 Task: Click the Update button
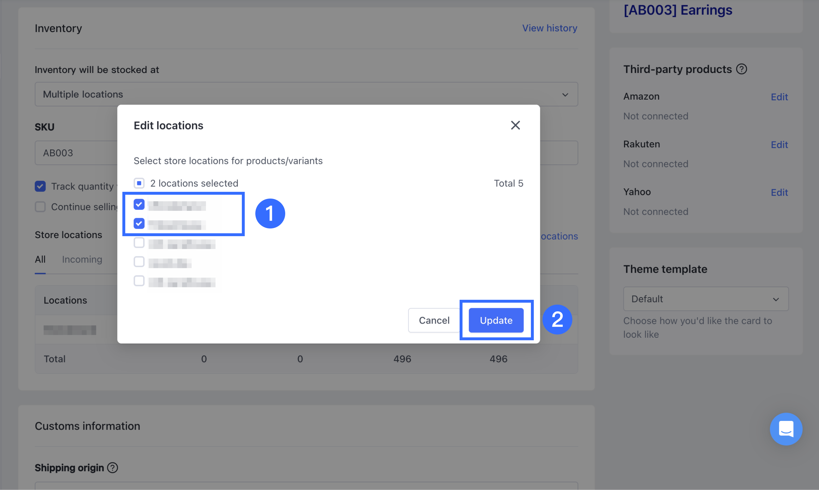coord(496,320)
